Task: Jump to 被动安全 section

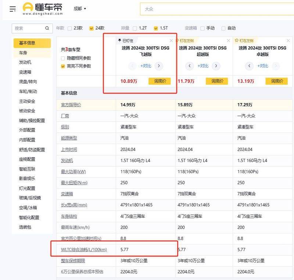Action: pyautogui.click(x=27, y=111)
